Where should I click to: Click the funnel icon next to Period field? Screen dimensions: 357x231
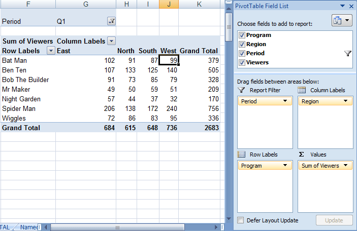click(x=348, y=53)
